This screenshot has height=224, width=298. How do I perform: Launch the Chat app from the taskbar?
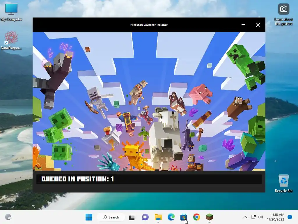pos(146,217)
